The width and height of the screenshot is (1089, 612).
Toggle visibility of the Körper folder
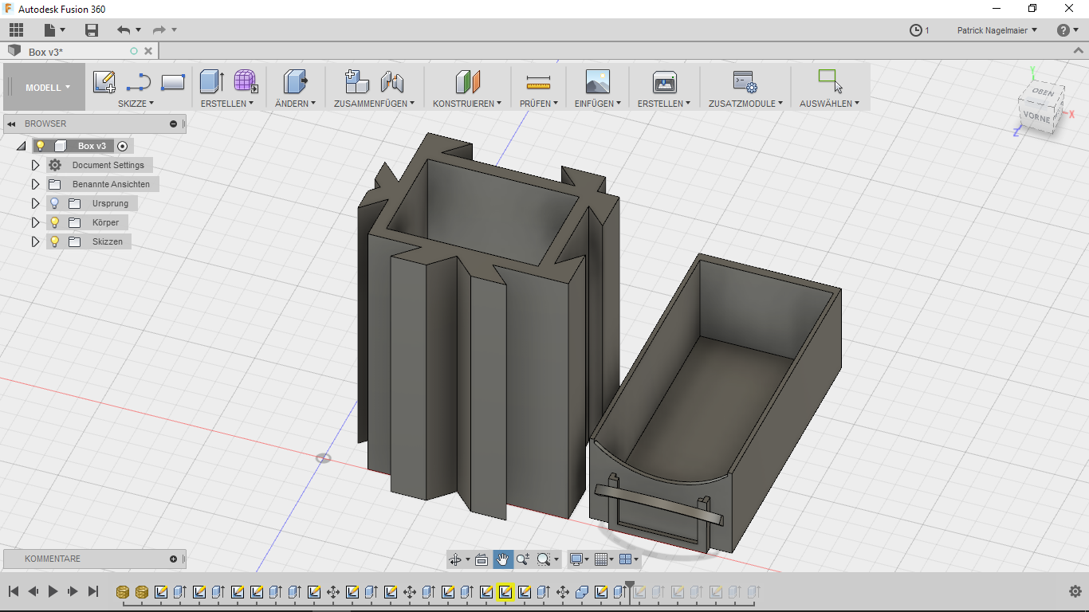click(53, 222)
